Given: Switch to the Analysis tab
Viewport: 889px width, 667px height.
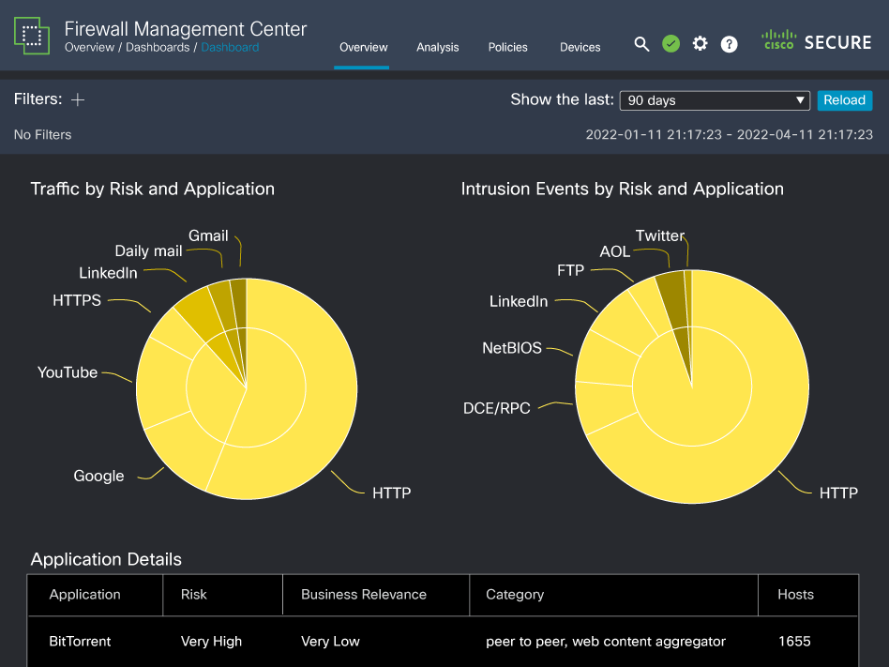Looking at the screenshot, I should tap(437, 47).
